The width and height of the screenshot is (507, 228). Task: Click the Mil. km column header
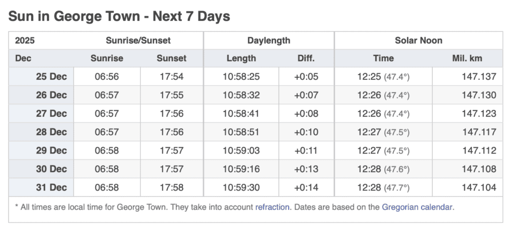[467, 59]
